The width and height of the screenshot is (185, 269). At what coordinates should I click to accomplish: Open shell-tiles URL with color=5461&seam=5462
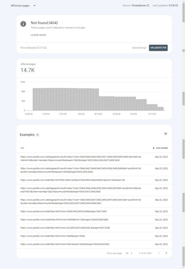(65, 244)
